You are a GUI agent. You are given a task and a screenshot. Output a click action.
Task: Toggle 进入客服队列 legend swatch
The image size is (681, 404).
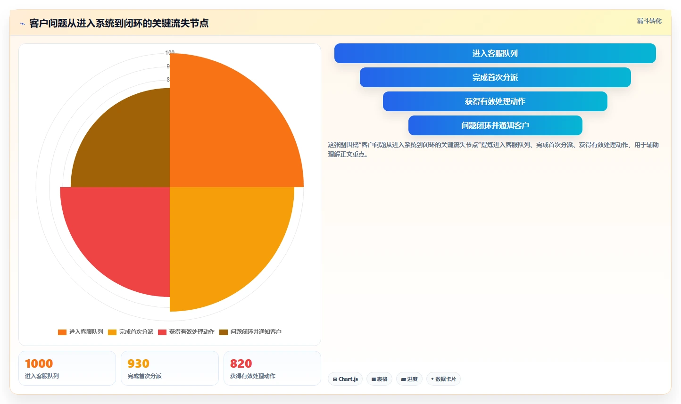(x=62, y=332)
